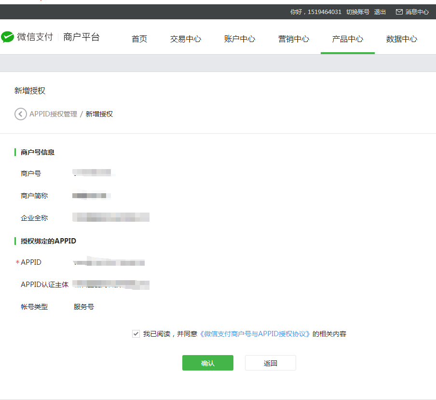The image size is (436, 400).
Task: Open 数据中心 in the menu bar
Action: tap(402, 39)
